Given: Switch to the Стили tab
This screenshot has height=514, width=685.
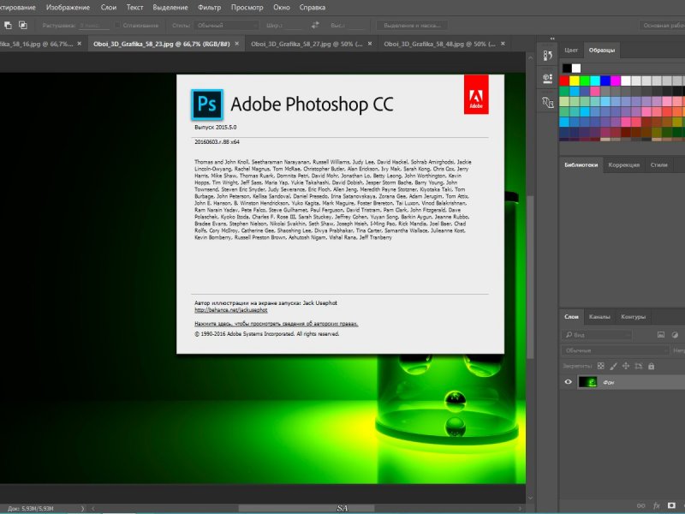Looking at the screenshot, I should 658,164.
